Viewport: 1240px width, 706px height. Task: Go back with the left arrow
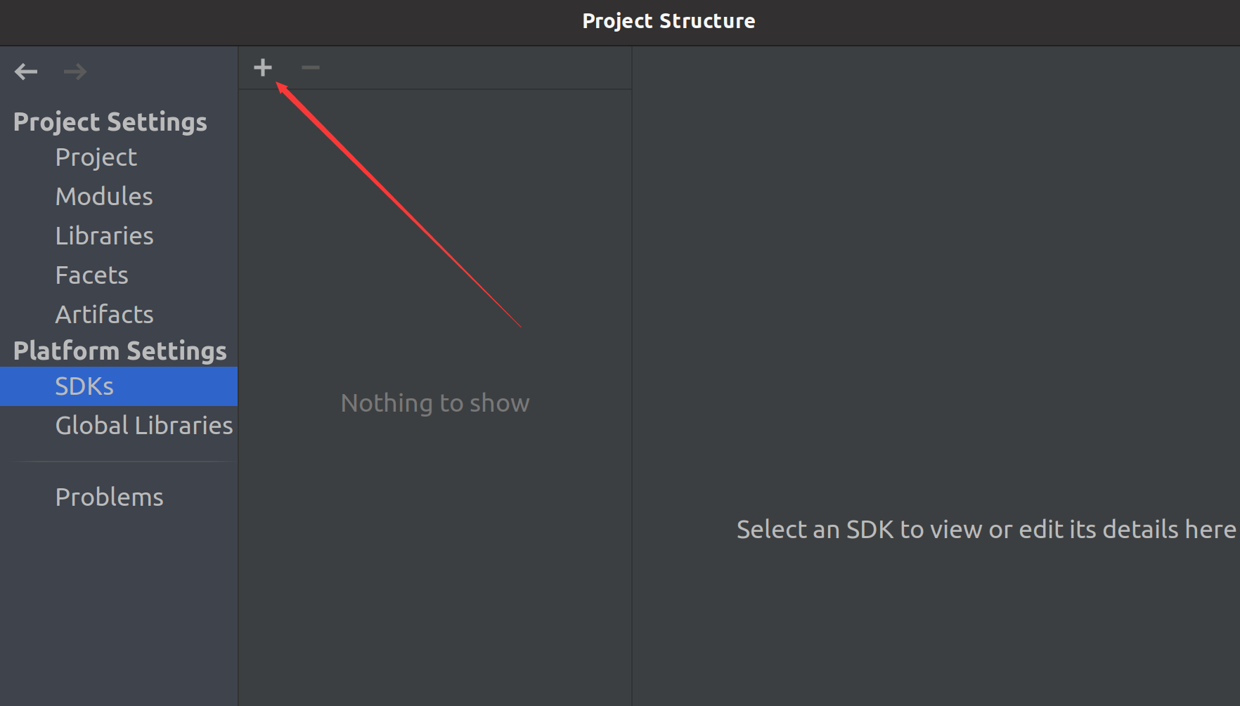(26, 71)
